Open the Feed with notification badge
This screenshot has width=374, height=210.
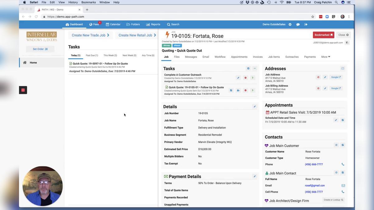[x=94, y=24]
